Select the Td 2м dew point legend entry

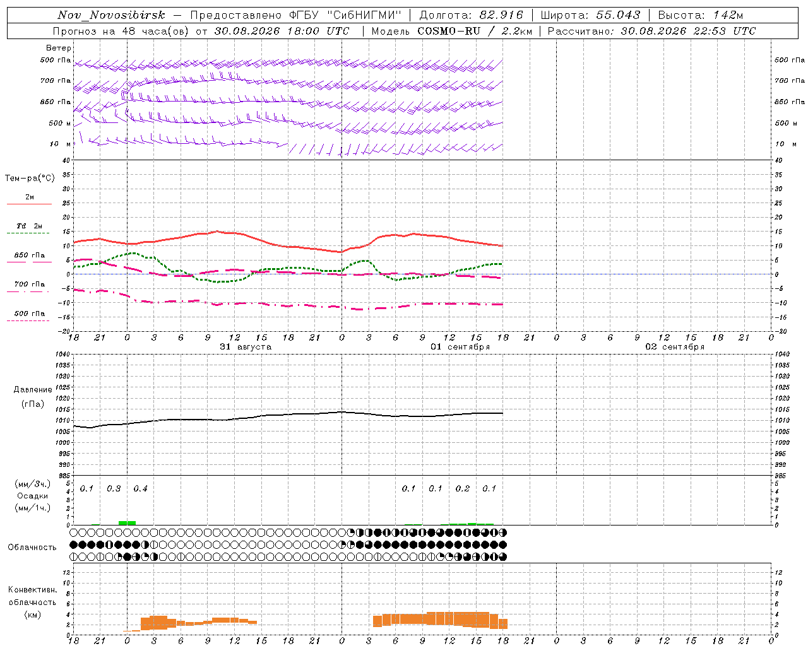point(30,226)
